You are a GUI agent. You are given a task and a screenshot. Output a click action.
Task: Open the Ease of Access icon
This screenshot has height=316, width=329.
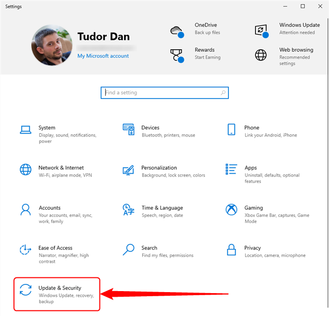pos(25,249)
